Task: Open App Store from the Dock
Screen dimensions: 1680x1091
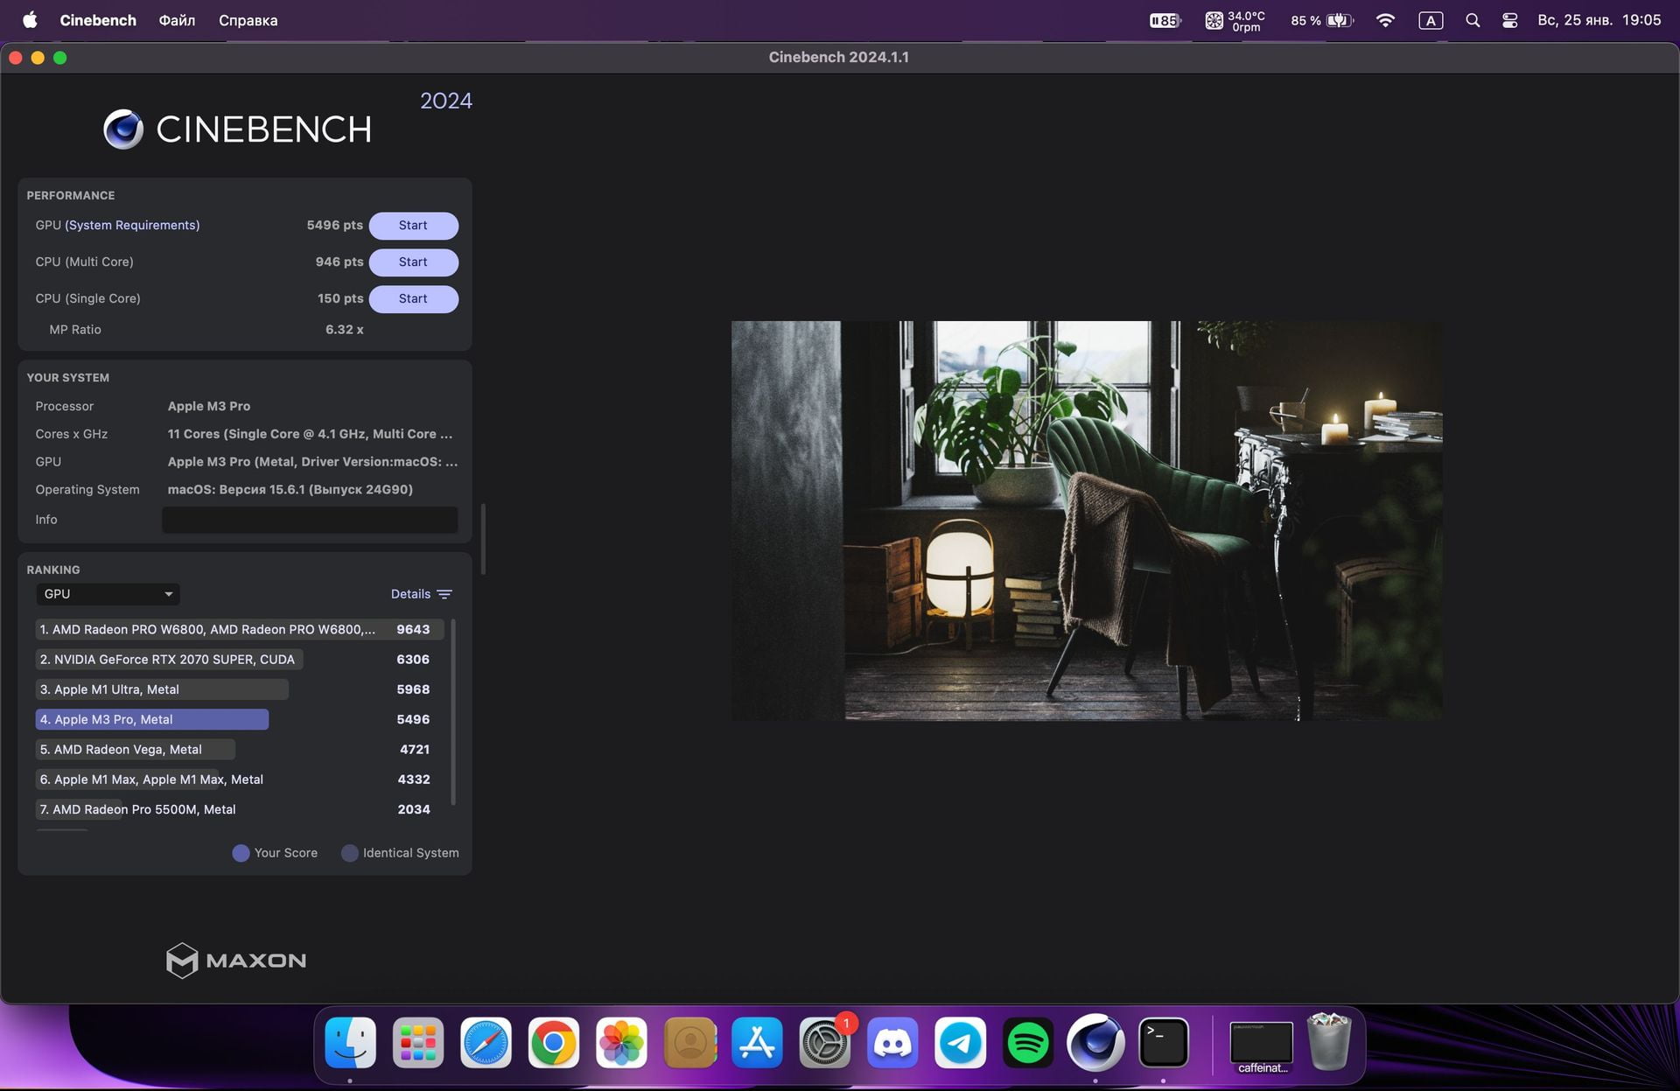Action: pyautogui.click(x=757, y=1043)
